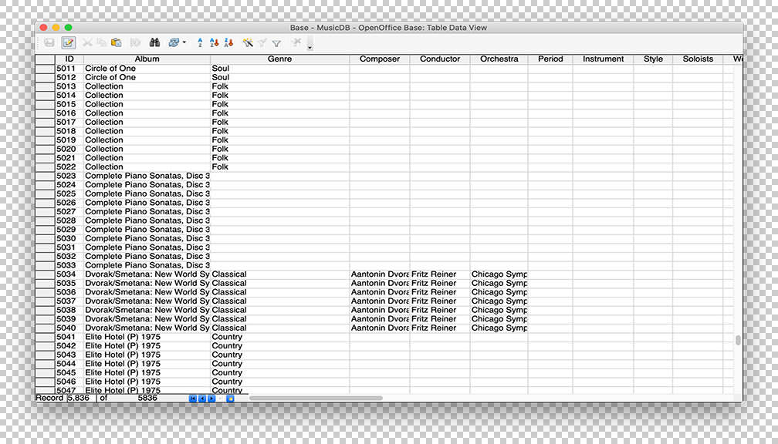Viewport: 778px width, 444px height.
Task: Go to the next record
Action: point(211,399)
